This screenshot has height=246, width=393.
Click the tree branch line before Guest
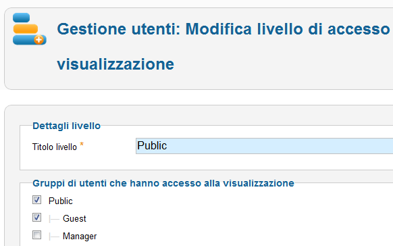coord(54,219)
